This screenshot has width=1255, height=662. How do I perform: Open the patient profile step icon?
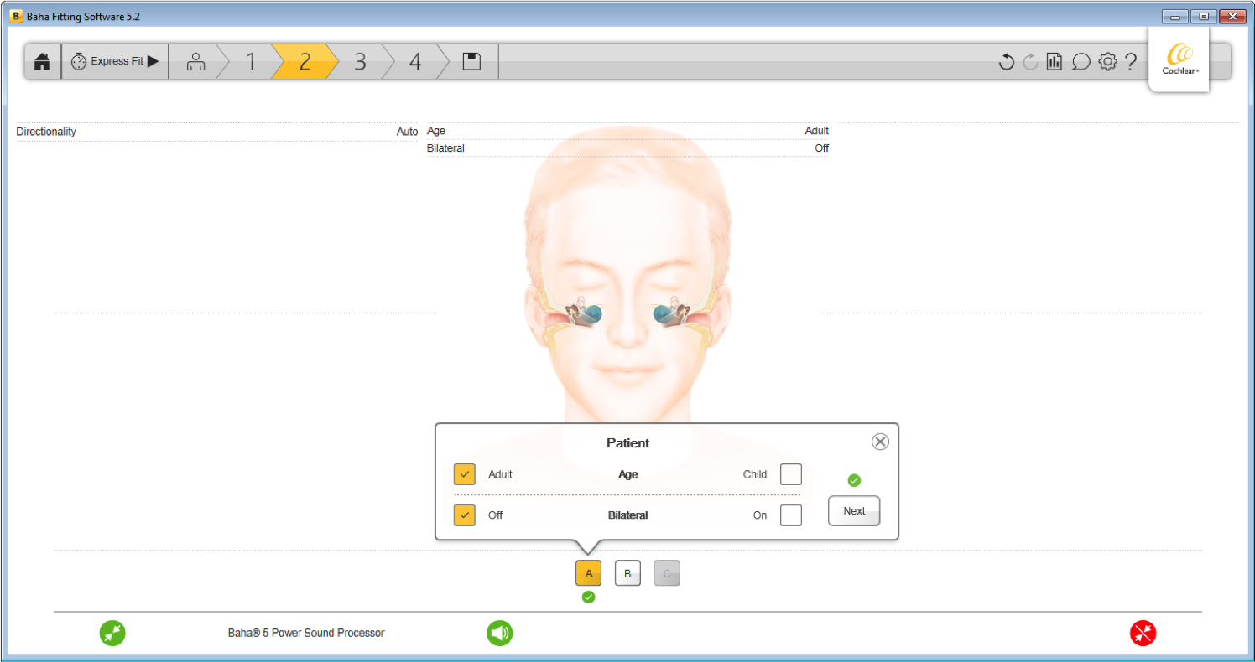click(x=196, y=61)
